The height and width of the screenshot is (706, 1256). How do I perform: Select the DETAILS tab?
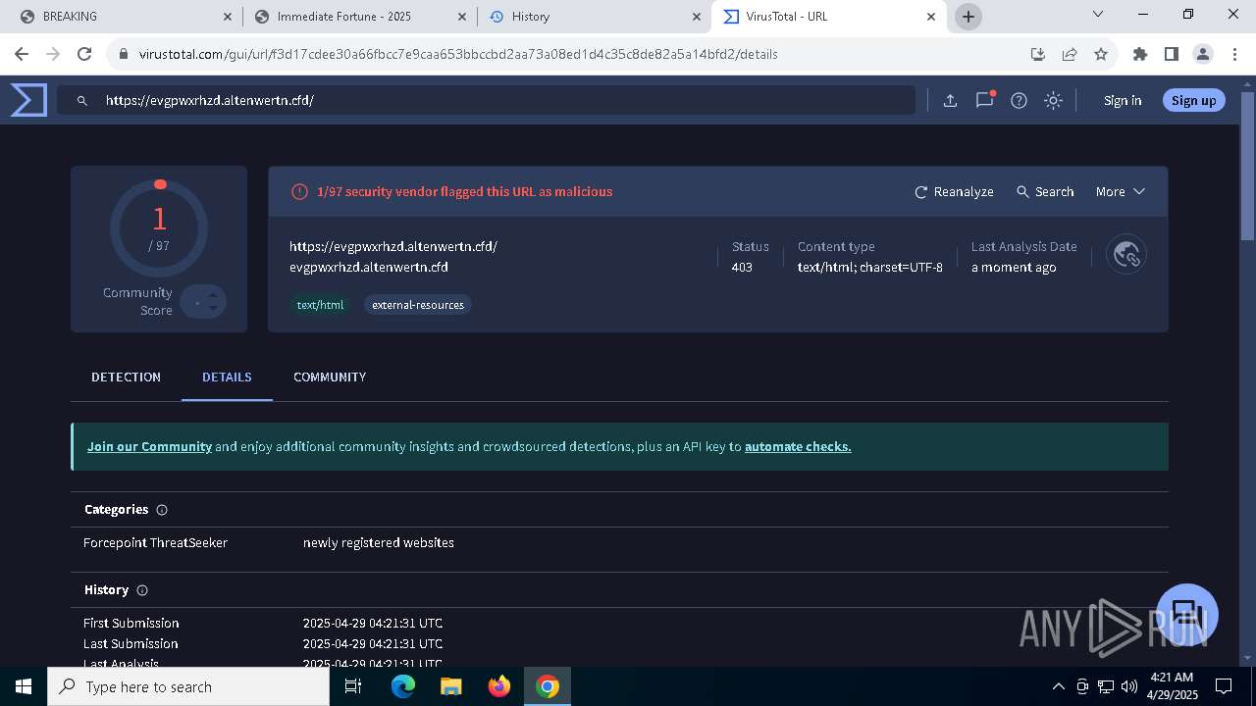(227, 378)
